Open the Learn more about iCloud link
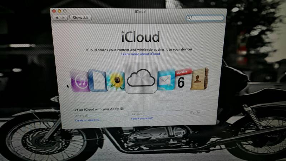 click(140, 54)
